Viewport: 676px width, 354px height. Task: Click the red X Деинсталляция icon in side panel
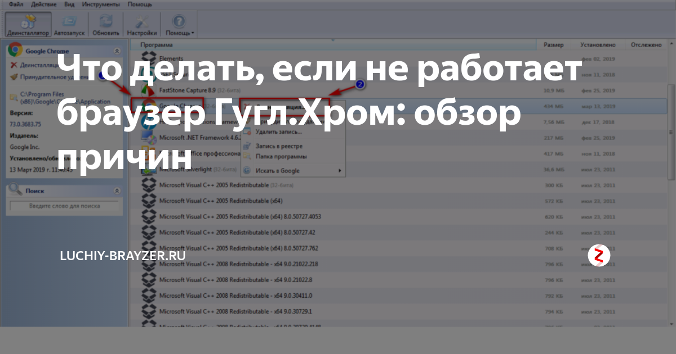pos(14,65)
